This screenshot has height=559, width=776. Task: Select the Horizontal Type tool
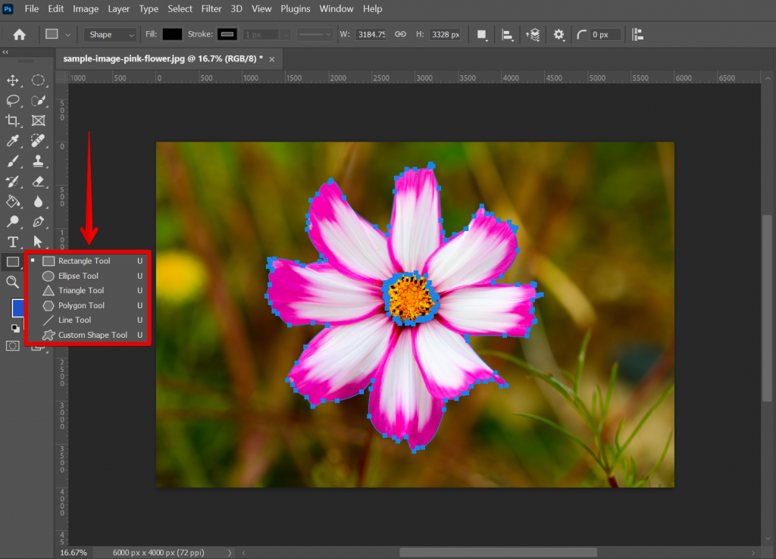point(12,242)
